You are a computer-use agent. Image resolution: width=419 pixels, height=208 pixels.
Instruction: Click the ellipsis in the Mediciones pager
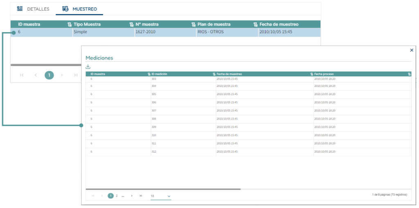(x=123, y=196)
